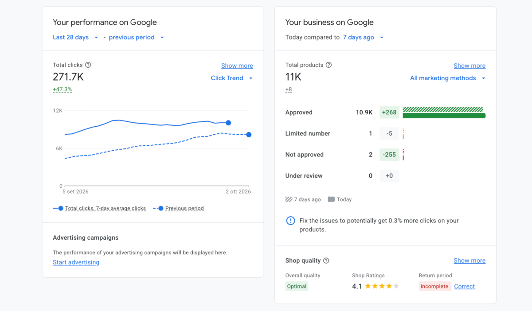532x311 pixels.
Task: Click the -255 Not approved change badge
Action: (389, 155)
